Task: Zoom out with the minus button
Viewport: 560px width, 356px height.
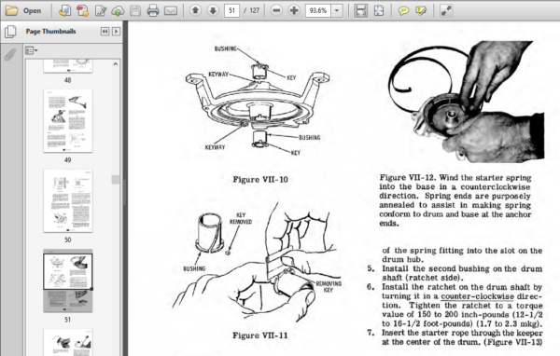Action: [276, 10]
